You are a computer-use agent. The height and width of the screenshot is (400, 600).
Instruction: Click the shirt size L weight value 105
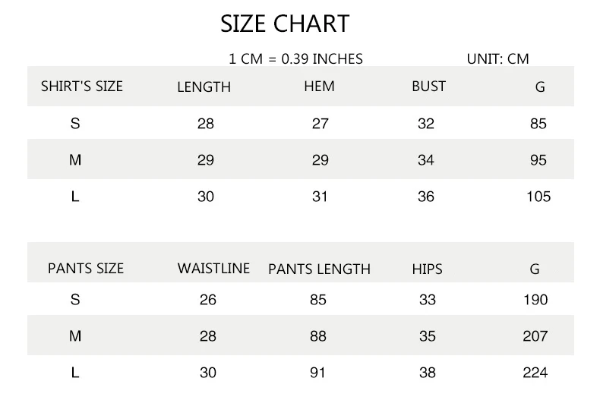[x=538, y=197]
